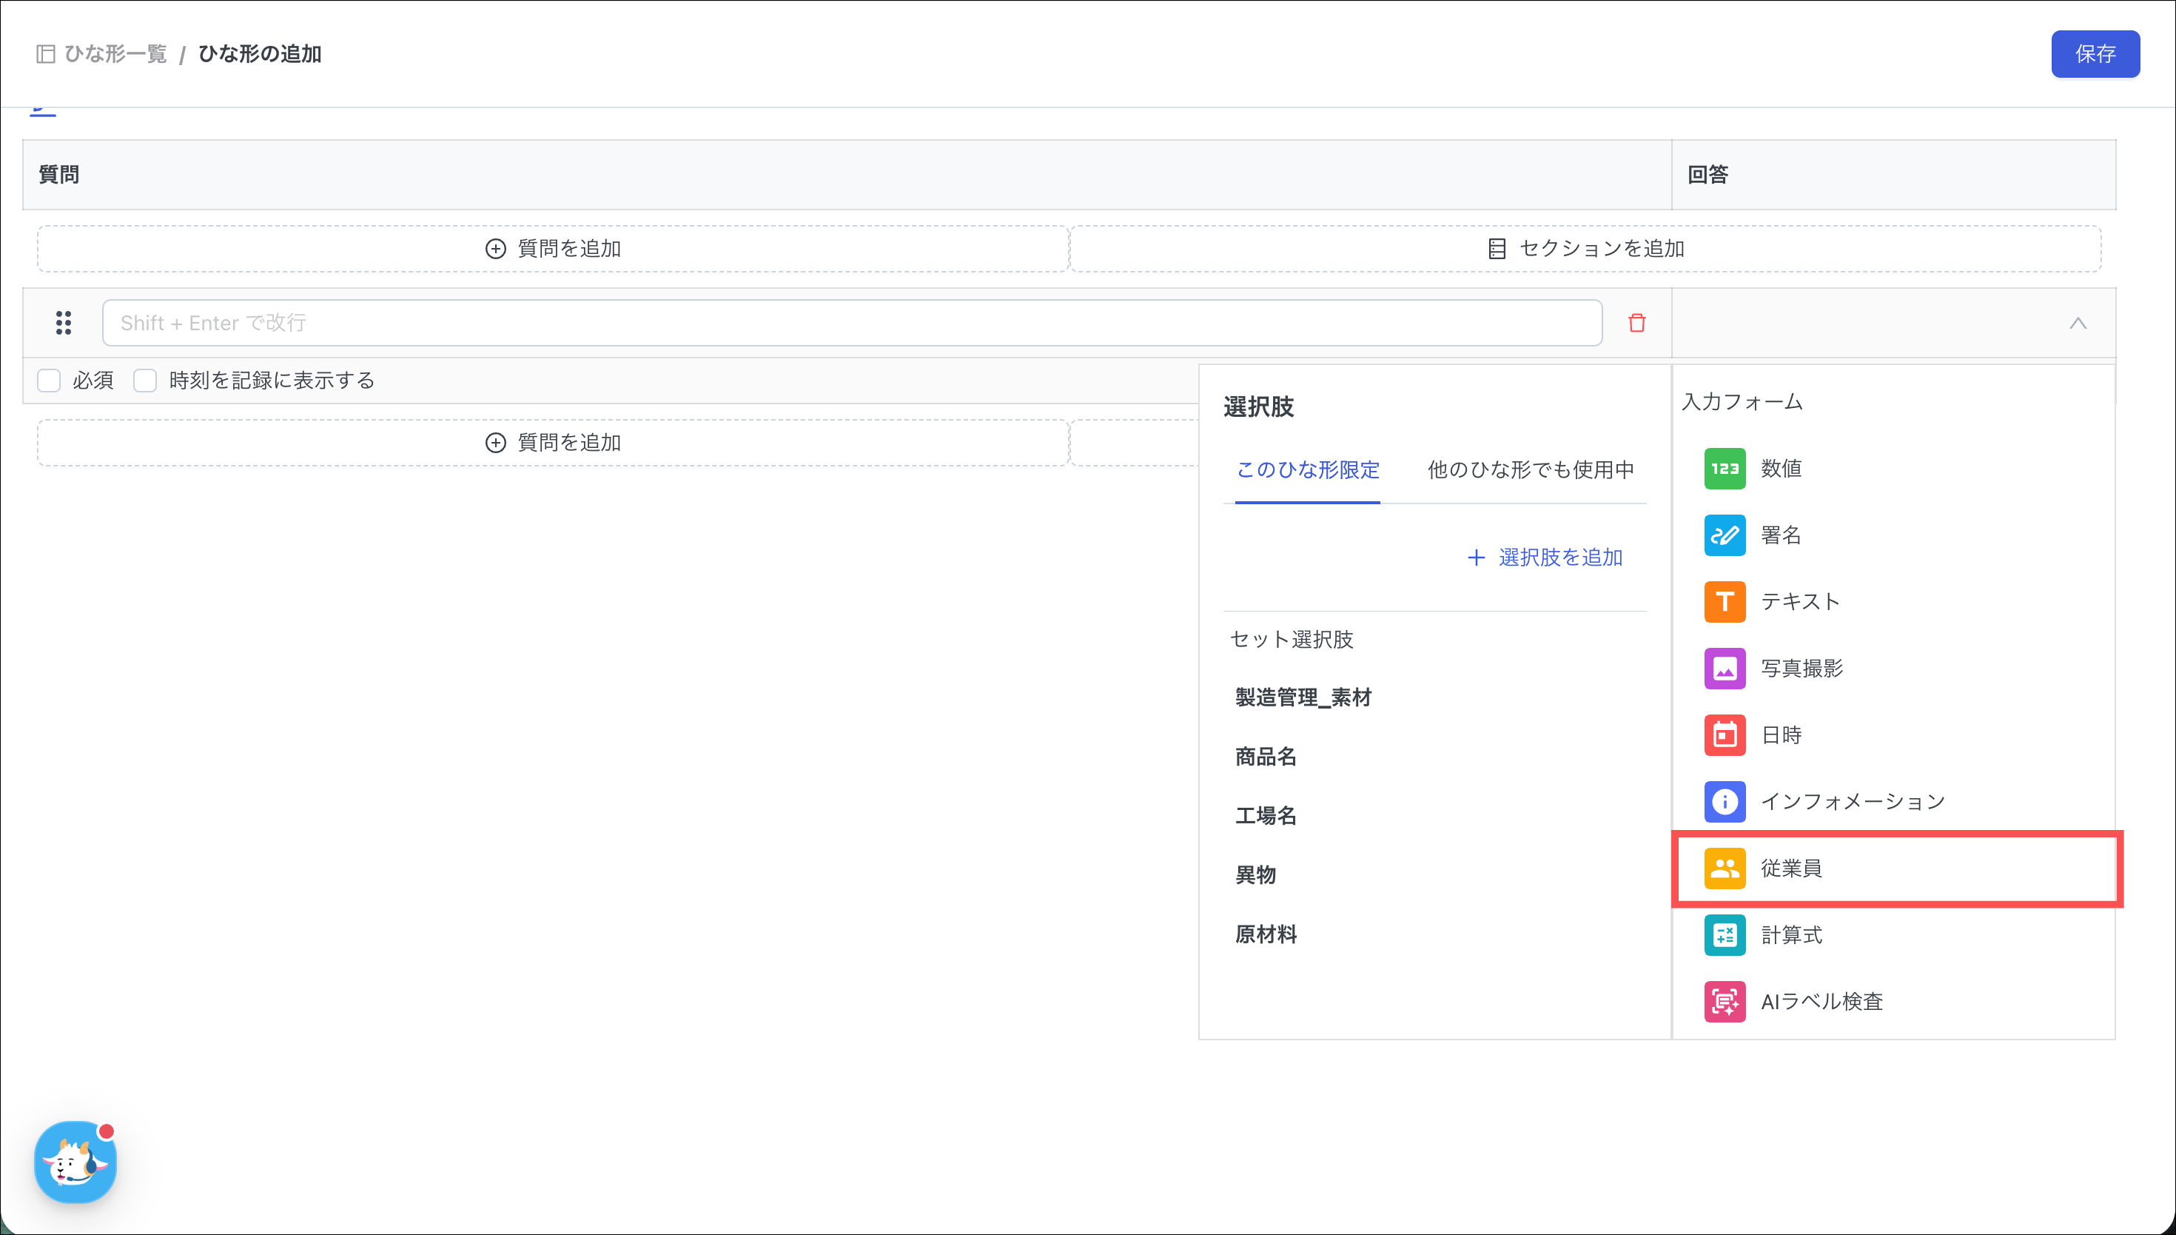Viewport: 2176px width, 1235px height.
Task: Choose the 日時 calendar icon
Action: [1725, 734]
